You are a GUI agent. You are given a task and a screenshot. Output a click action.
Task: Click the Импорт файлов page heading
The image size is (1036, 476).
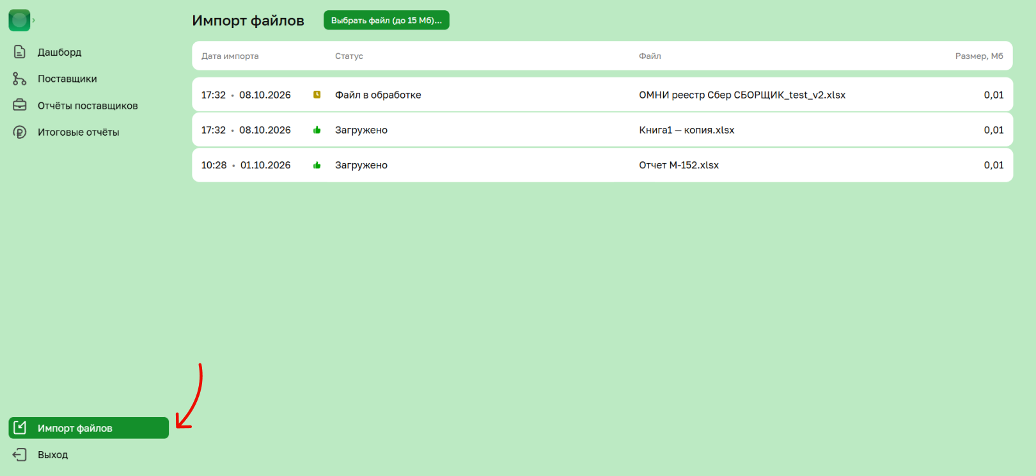pos(248,20)
